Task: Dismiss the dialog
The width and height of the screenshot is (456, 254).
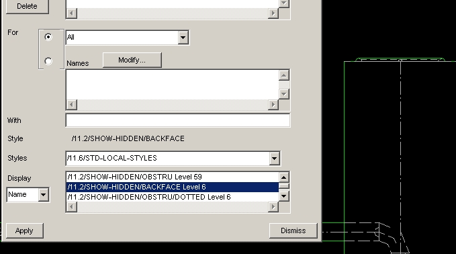Action: coord(293,230)
